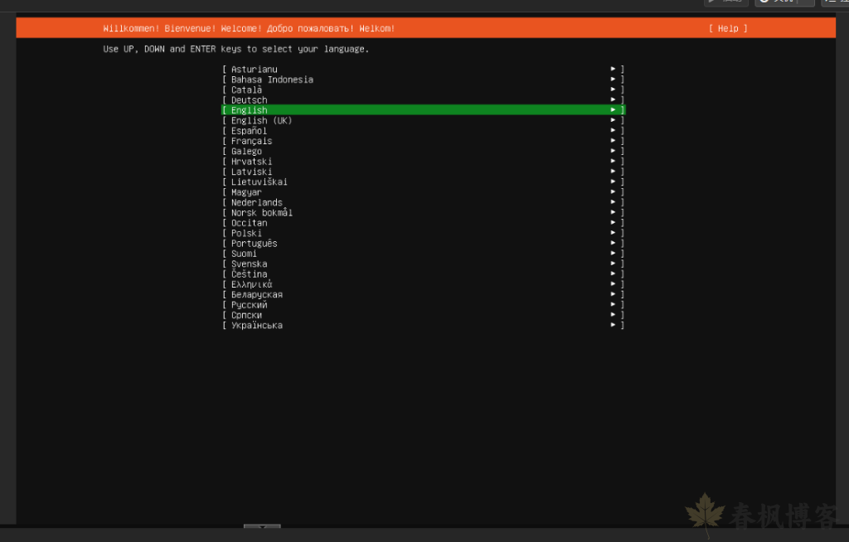
Task: Click the arrow on the Українська row
Action: click(613, 325)
